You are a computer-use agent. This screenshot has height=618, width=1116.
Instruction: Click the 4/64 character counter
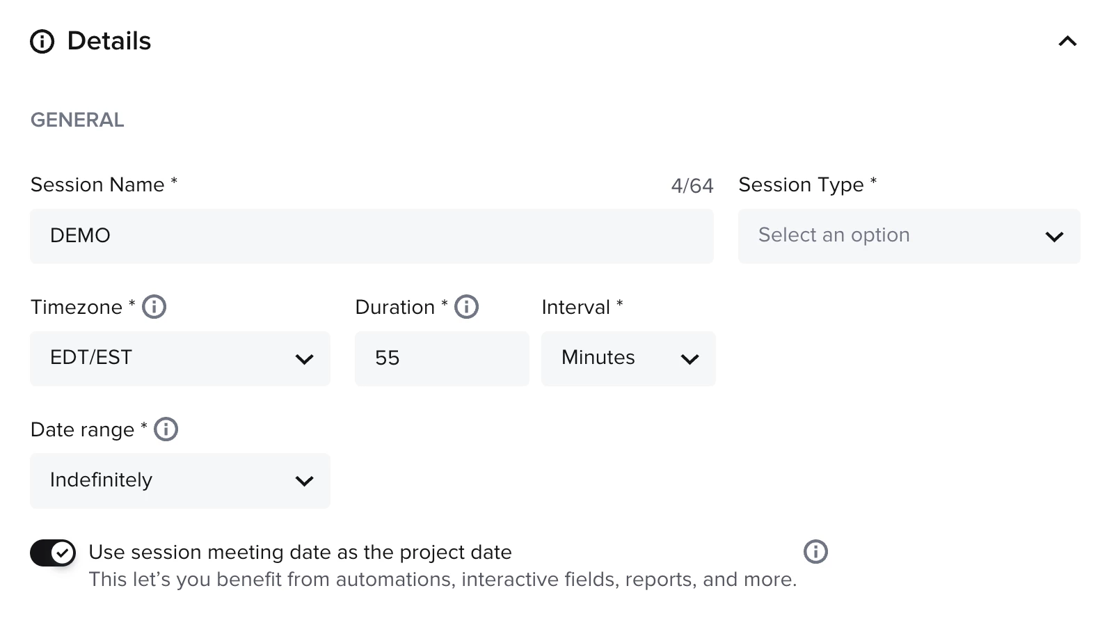pyautogui.click(x=692, y=186)
